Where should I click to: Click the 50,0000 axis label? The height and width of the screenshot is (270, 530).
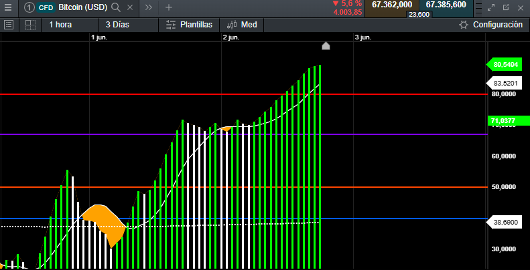[x=503, y=187]
